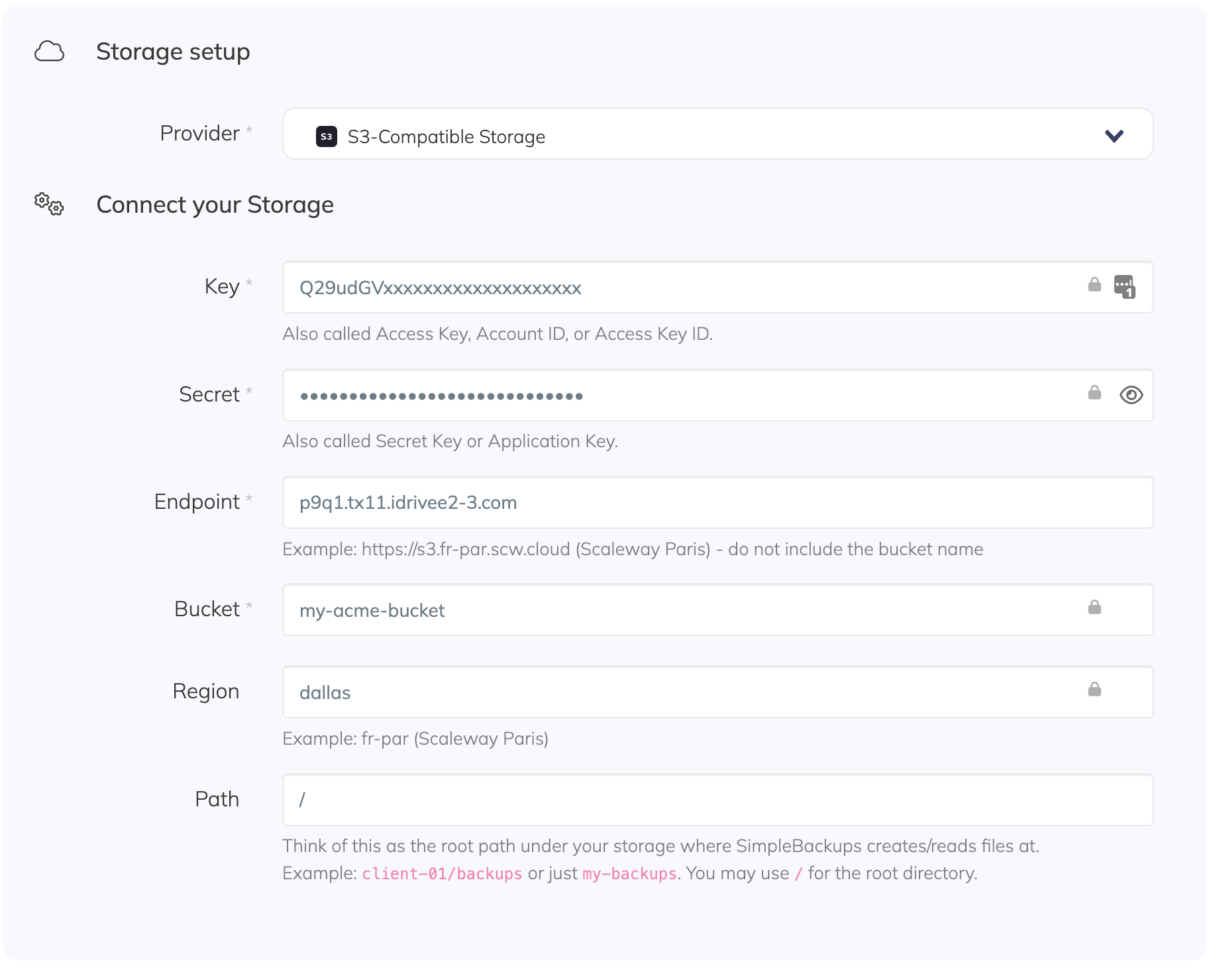Select the Bucket field showing my-acme-bucket

[596, 610]
